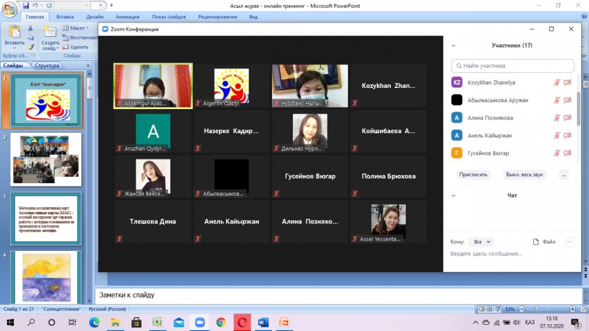This screenshot has height=331, width=589.
Task: Click the Save floppy disk icon
Action: (26, 5)
